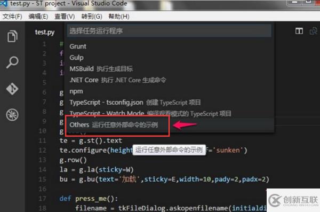Viewport: 320px width, 212px height.
Task: Open the Explorer files icon
Action: pyautogui.click(x=12, y=36)
